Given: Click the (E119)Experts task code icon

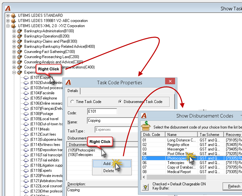Looking at the screenshot, I should pyautogui.click(x=26, y=170).
